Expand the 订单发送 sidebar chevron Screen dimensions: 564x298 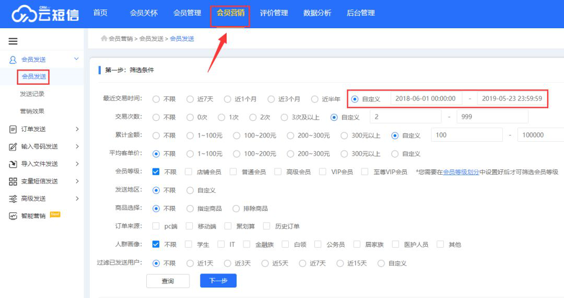pyautogui.click(x=77, y=129)
